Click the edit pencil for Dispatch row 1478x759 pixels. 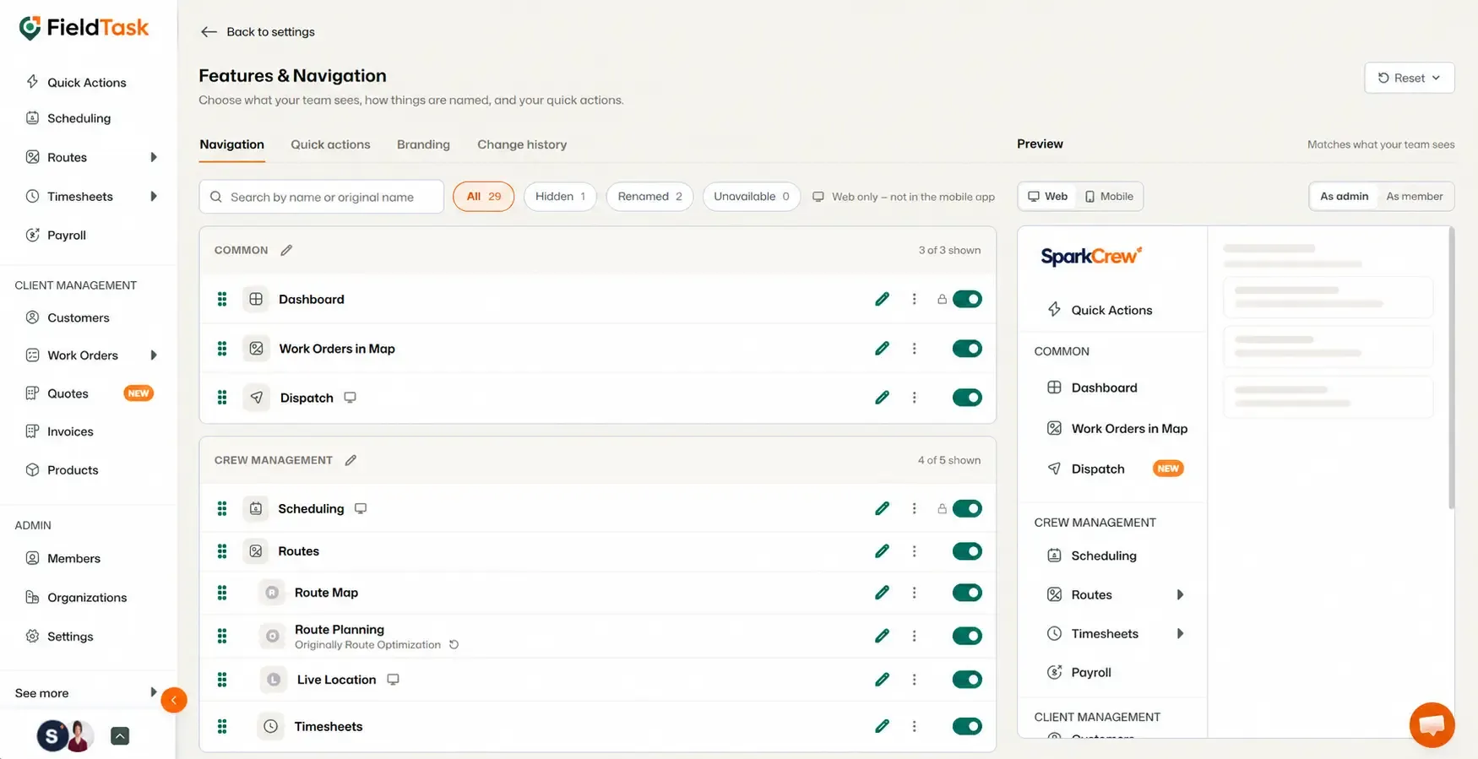(882, 398)
